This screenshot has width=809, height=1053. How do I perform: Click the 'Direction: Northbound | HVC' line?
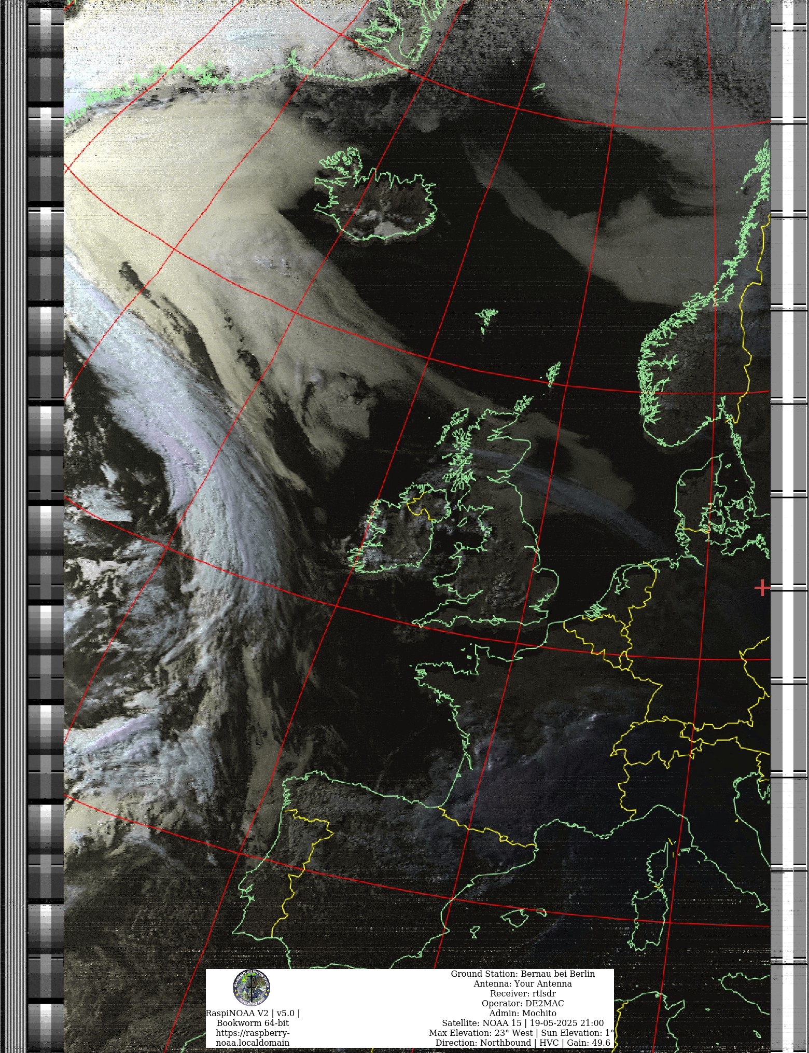(x=523, y=1043)
